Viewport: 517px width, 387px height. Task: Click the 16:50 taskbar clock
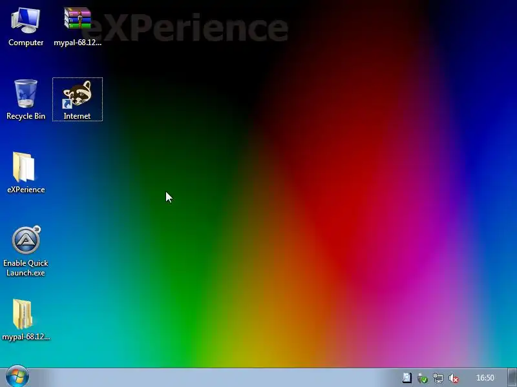click(x=485, y=378)
